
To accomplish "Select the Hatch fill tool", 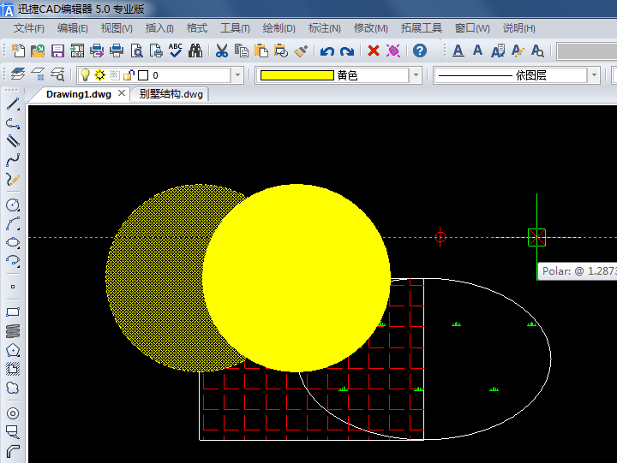I will (13, 368).
